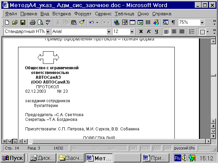
Task: Open the Сервис menu
Action: (103, 14)
